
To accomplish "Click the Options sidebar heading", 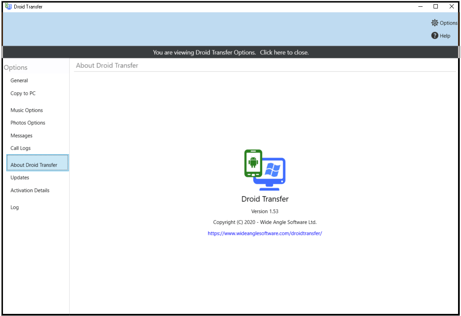I will [x=16, y=67].
